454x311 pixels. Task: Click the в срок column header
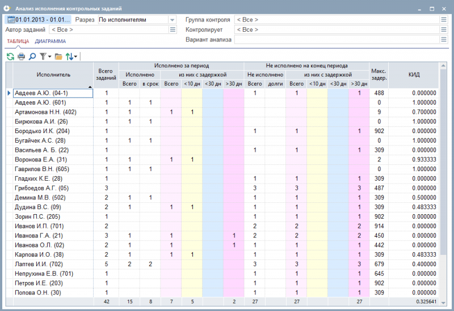[150, 84]
